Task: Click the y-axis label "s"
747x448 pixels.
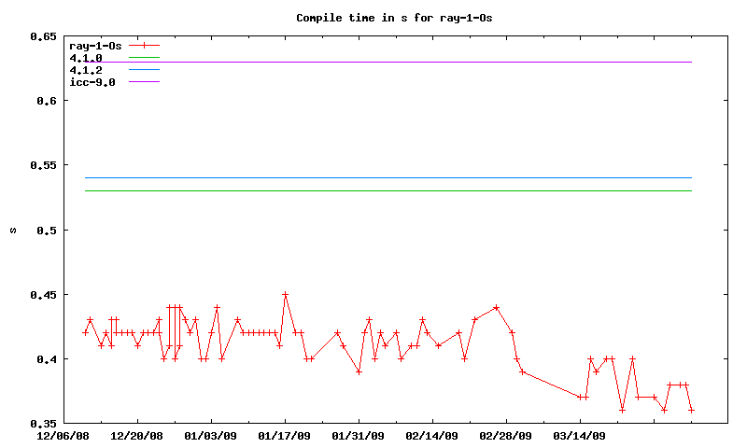Action: pos(13,231)
